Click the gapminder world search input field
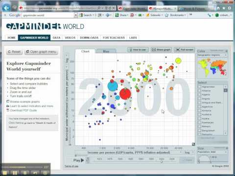 click(x=48, y=15)
